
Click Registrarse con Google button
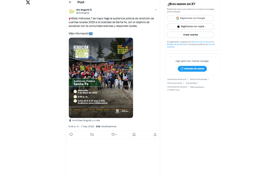[x=191, y=18]
